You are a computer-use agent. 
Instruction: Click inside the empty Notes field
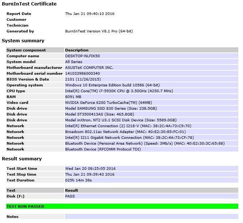(x=151, y=217)
